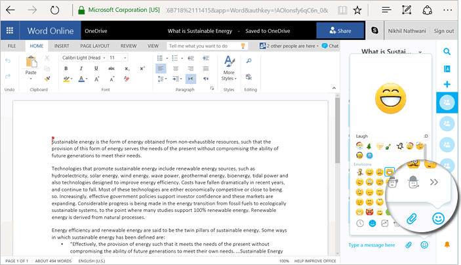The height and width of the screenshot is (265, 461).
Task: Open line spacing dropdown
Action: pos(162,79)
